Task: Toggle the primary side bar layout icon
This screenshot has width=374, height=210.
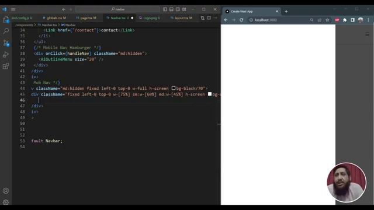Action: point(165,9)
